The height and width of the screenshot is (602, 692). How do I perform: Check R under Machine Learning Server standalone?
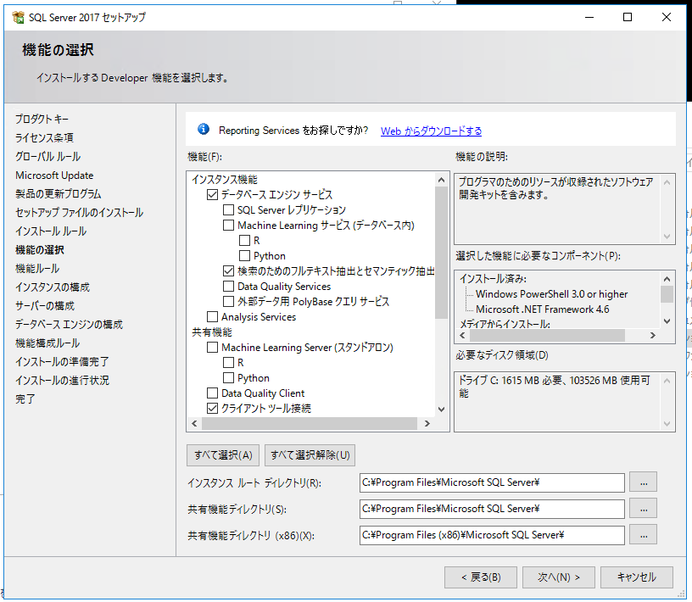[228, 362]
